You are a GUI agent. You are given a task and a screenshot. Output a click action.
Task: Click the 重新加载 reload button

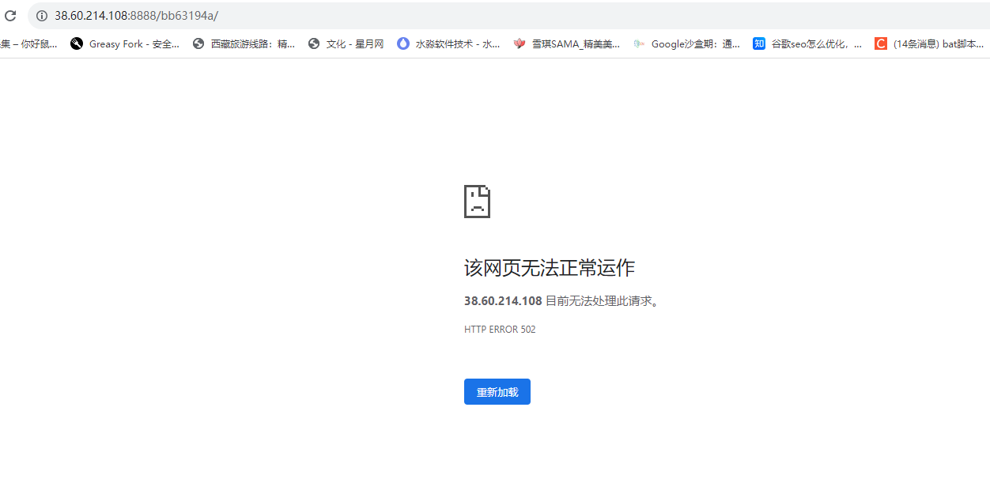pos(497,392)
